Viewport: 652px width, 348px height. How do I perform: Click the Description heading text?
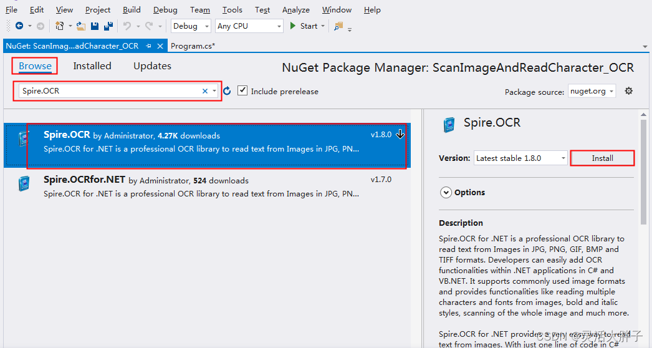pos(461,223)
